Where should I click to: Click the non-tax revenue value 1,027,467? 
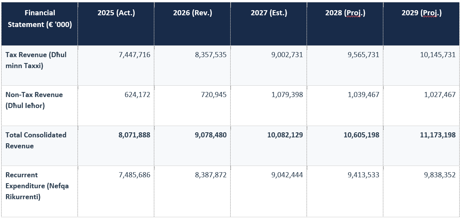[440, 95]
